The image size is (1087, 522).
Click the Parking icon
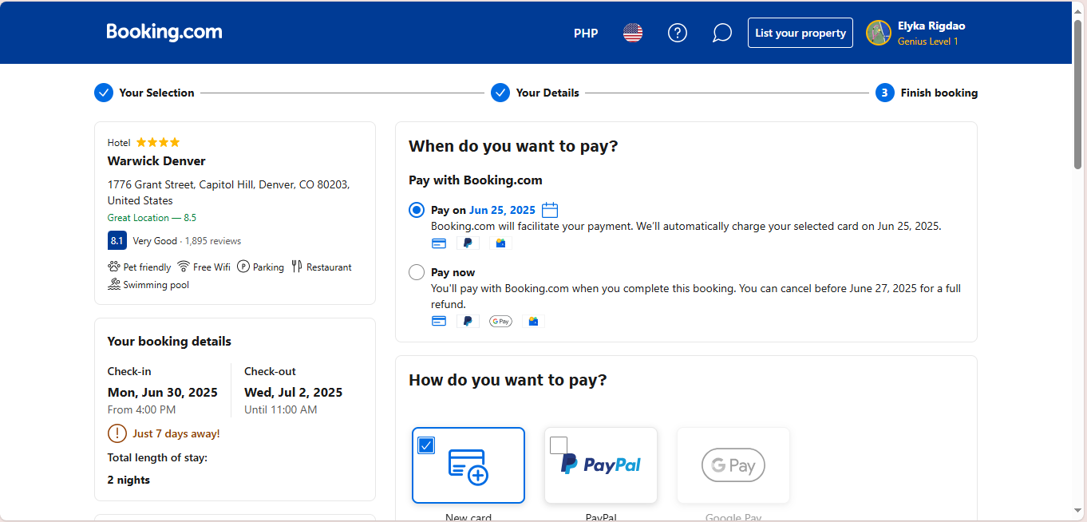pyautogui.click(x=243, y=267)
